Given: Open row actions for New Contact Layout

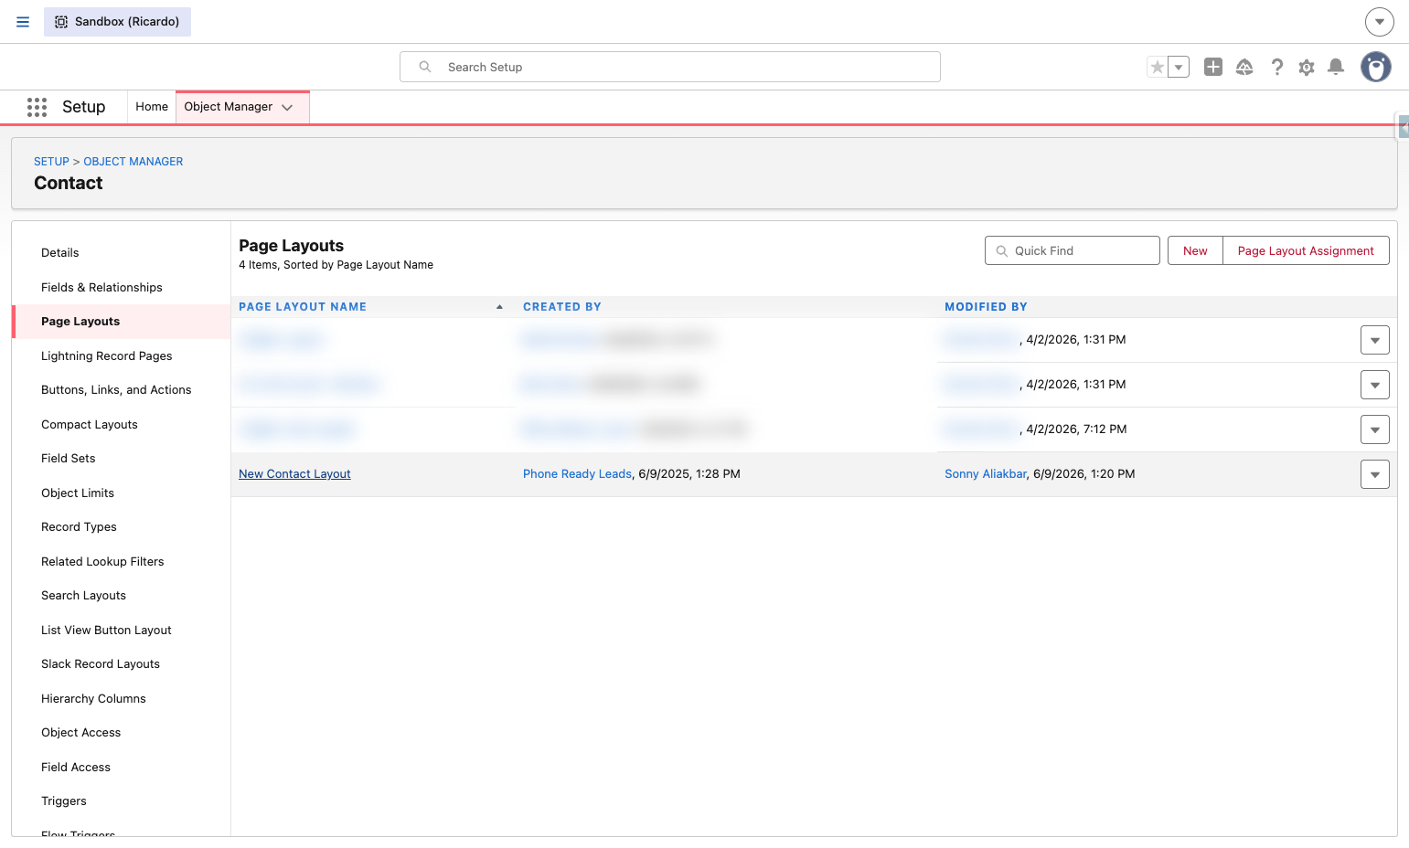Looking at the screenshot, I should [x=1375, y=474].
